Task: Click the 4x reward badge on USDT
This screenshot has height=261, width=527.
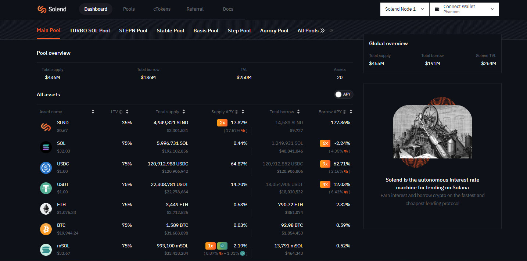Action: pos(325,185)
